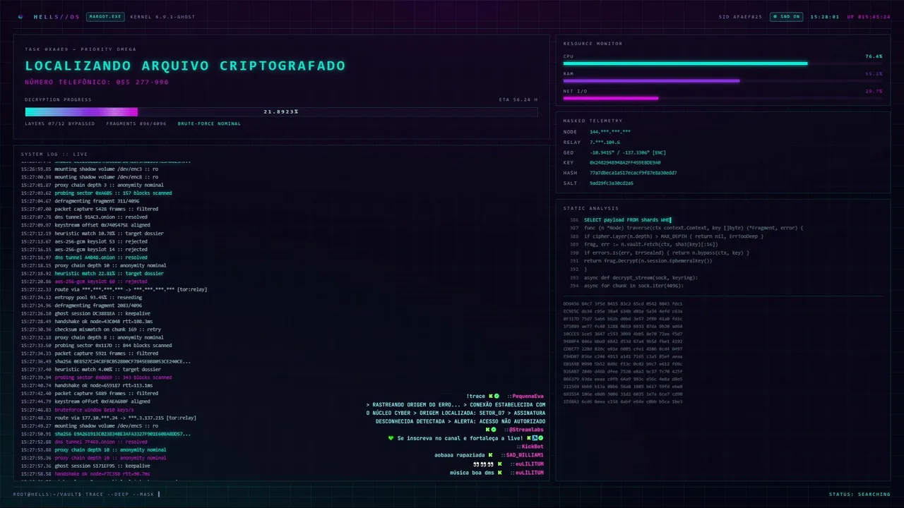Click the verified checkmark left of @Streamlabs
This screenshot has height=508, width=904.
coord(495,429)
